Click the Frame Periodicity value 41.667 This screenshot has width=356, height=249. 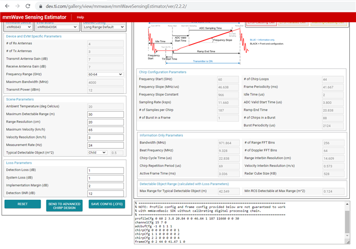pos(333,87)
